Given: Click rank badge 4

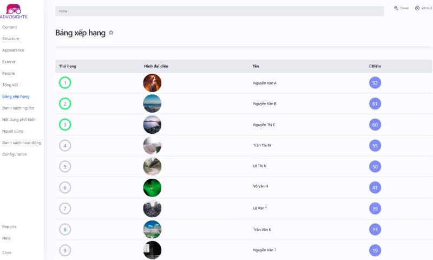Looking at the screenshot, I should [65, 146].
